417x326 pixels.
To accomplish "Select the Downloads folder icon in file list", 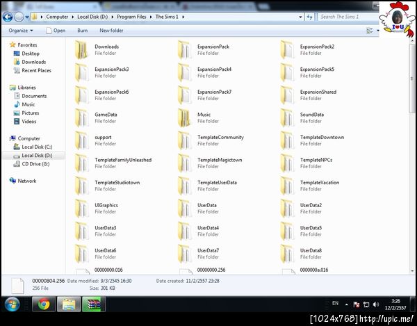I will pos(81,50).
